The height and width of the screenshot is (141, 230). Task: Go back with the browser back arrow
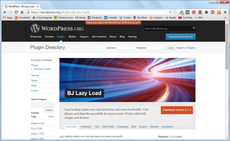pyautogui.click(x=5, y=12)
